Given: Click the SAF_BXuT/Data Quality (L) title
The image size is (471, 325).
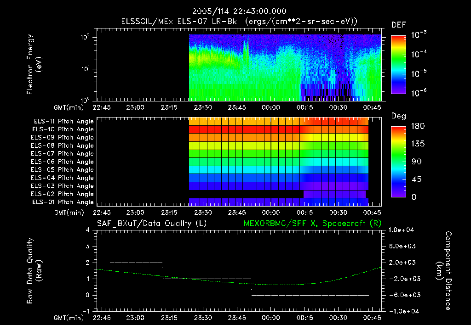Looking at the screenshot, I should [x=152, y=224].
